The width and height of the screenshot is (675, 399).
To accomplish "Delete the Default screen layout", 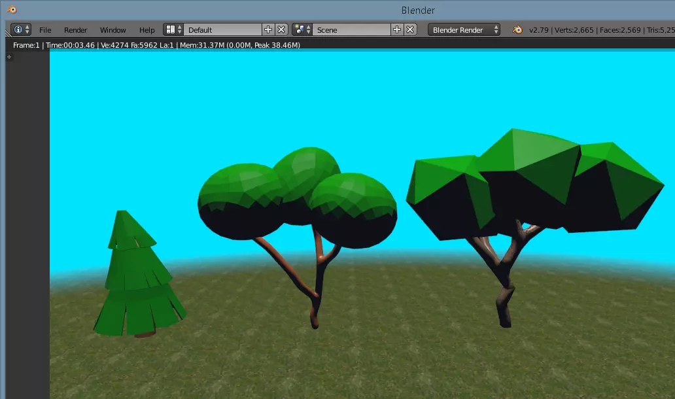I will (281, 29).
